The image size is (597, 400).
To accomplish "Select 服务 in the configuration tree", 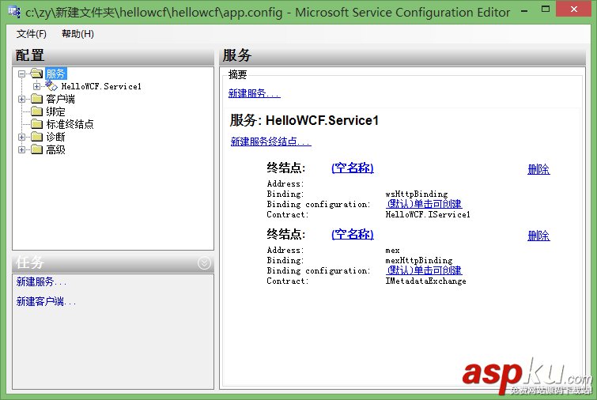I will point(56,74).
